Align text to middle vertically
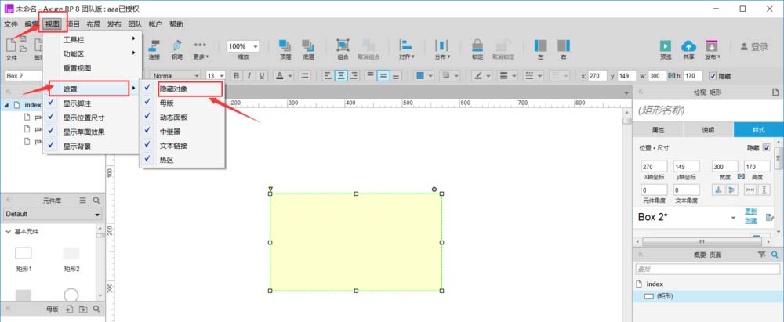 tap(383, 75)
